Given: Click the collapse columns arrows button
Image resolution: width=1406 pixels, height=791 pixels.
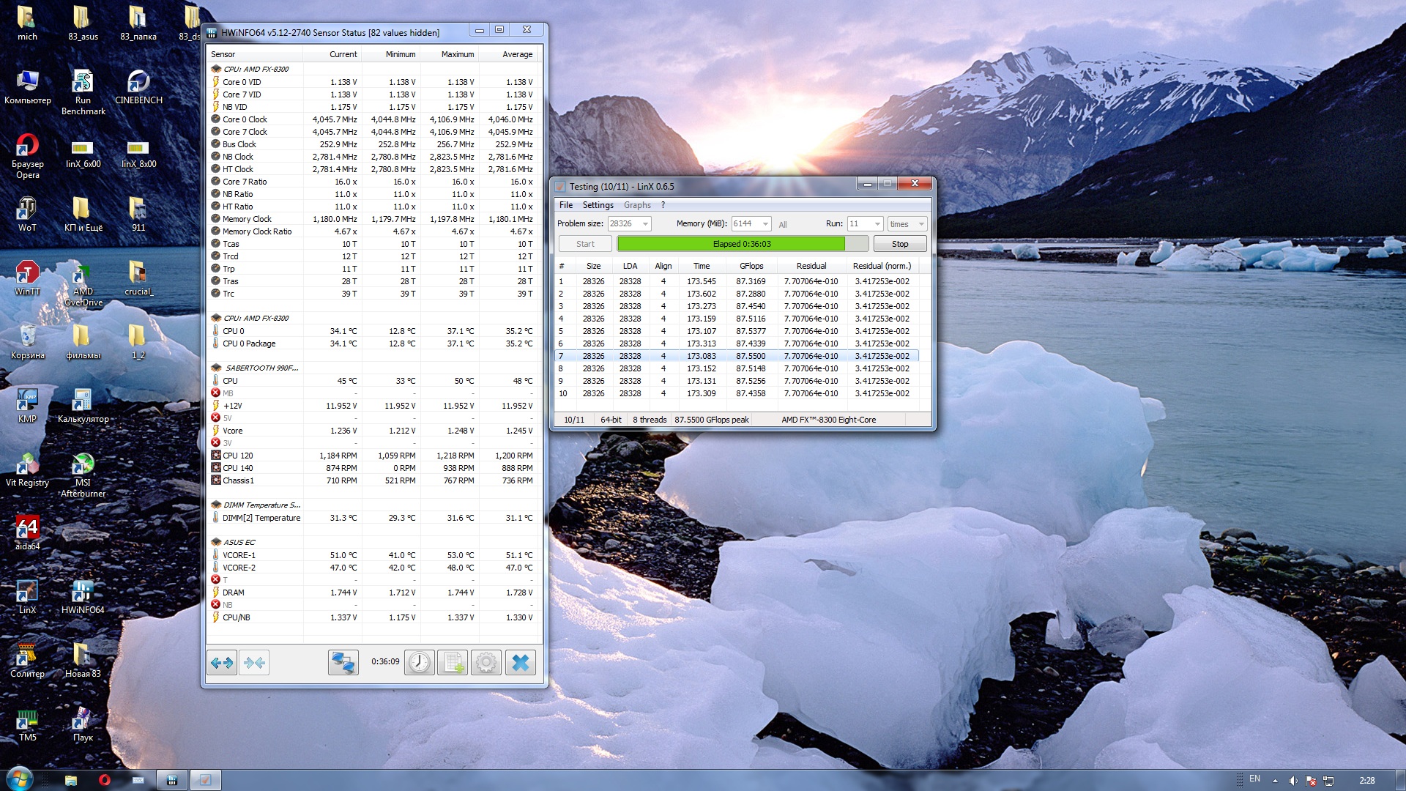Looking at the screenshot, I should (254, 663).
